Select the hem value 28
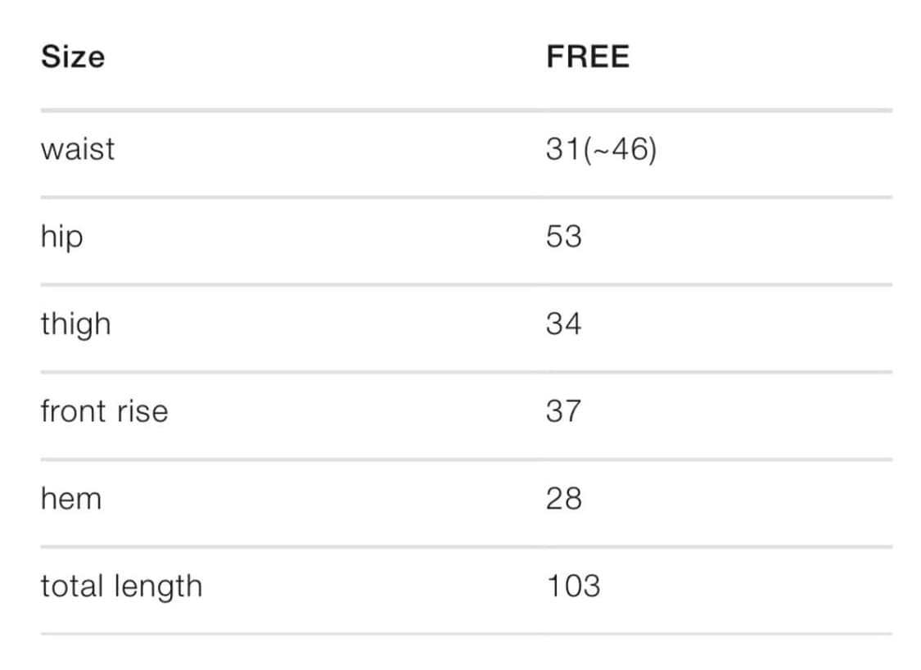This screenshot has height=670, width=921. tap(563, 498)
